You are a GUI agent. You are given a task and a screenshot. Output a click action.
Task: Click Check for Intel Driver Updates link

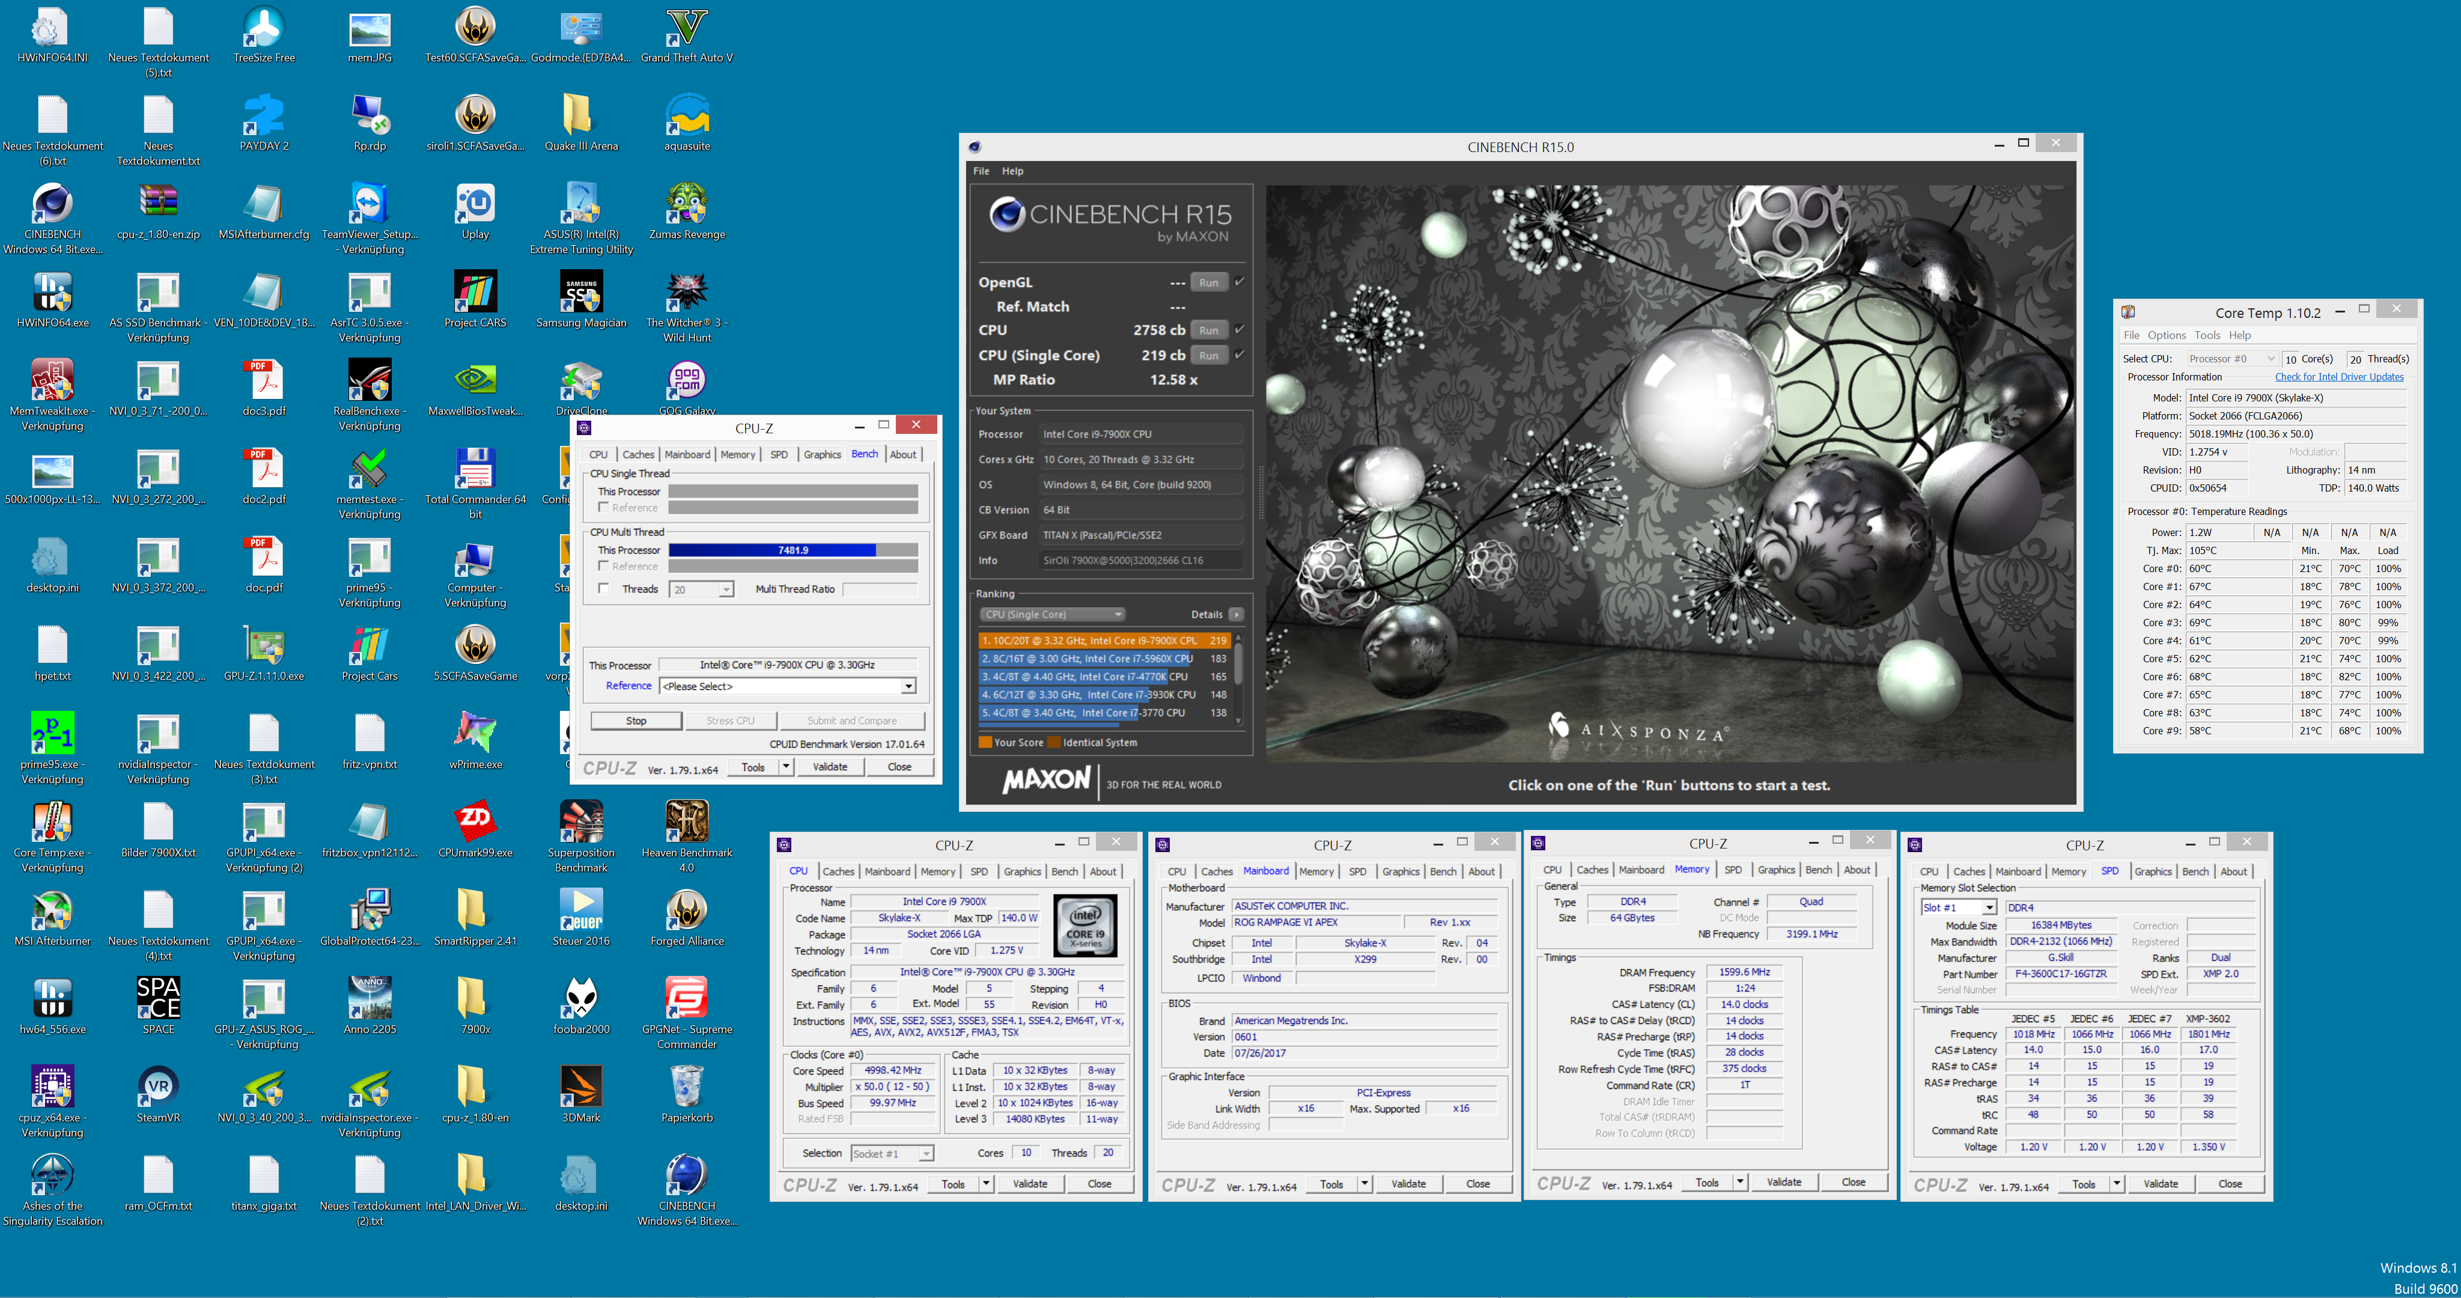[2338, 377]
